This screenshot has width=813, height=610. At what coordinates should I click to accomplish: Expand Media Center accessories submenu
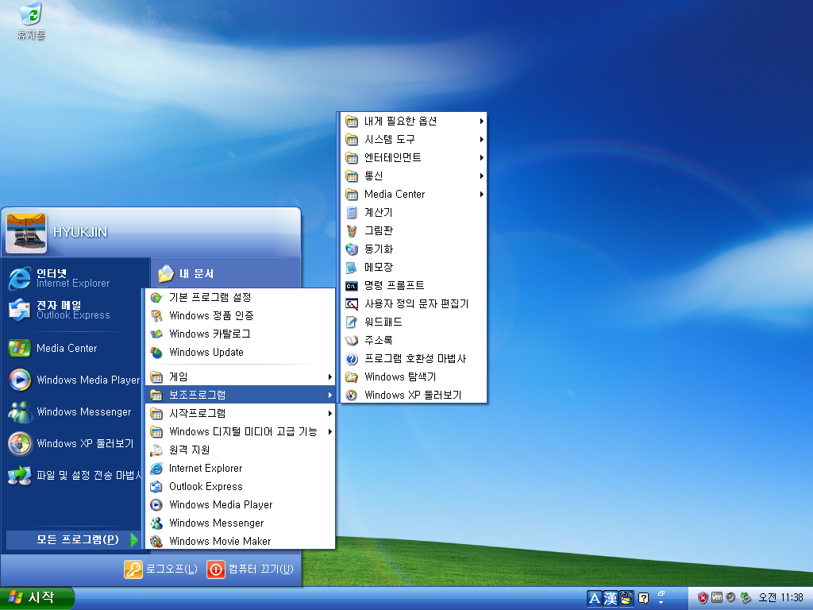pyautogui.click(x=414, y=194)
